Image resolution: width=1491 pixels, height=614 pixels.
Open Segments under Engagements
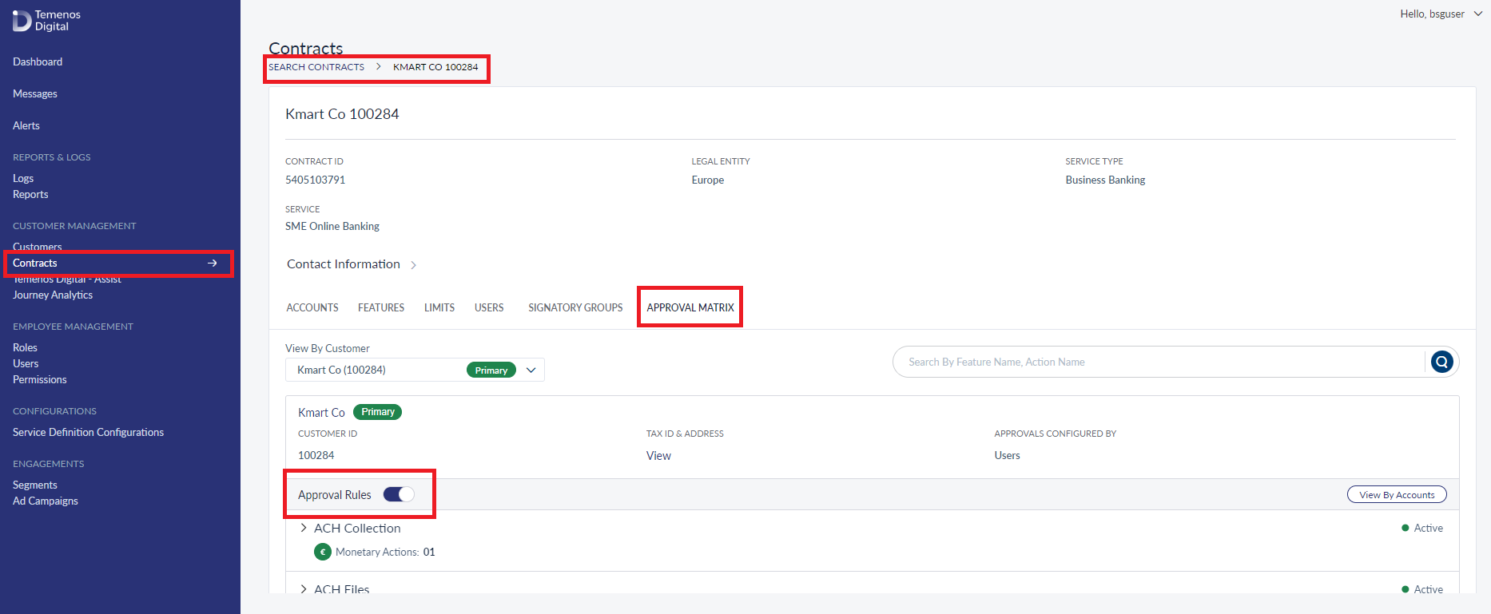coord(35,485)
